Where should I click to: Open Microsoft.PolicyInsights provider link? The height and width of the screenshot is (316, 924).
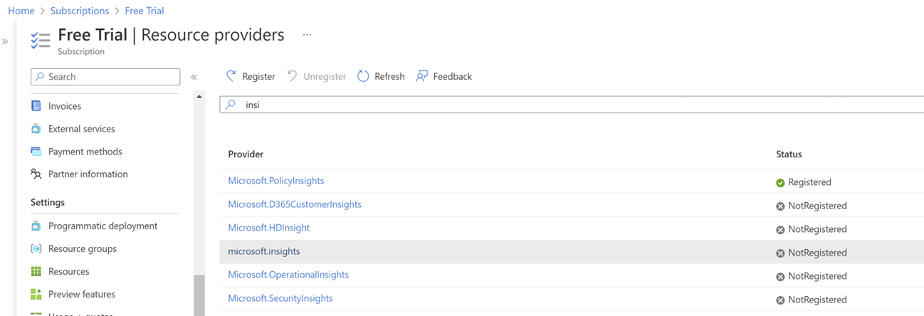pos(275,181)
